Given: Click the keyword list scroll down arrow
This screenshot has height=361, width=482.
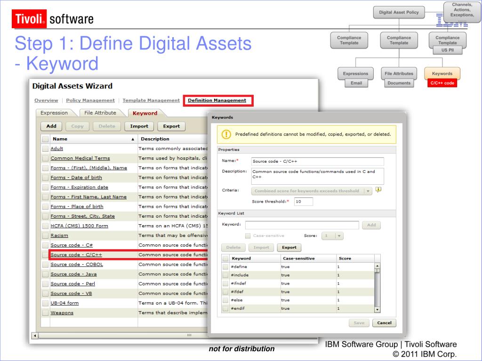Looking at the screenshot, I should [377, 310].
